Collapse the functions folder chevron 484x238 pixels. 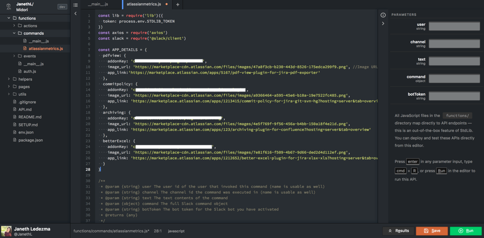(9, 18)
